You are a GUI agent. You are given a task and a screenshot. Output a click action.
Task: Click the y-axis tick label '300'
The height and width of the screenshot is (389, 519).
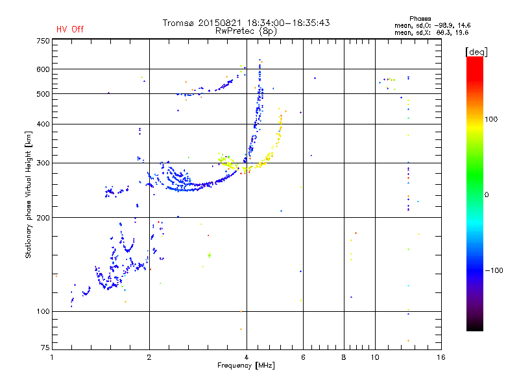43,163
